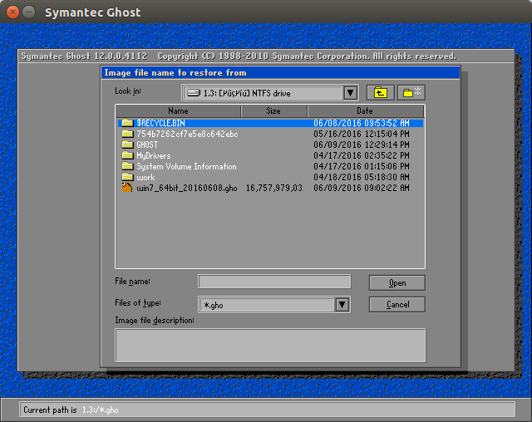Click the folder icon beside 754b7262cf7e5e8c642ebc
Screen dimensions: 532x422
tap(127, 134)
